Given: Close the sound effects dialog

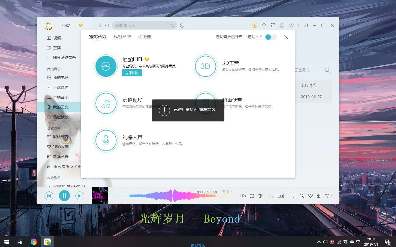Looking at the screenshot, I should click(286, 37).
